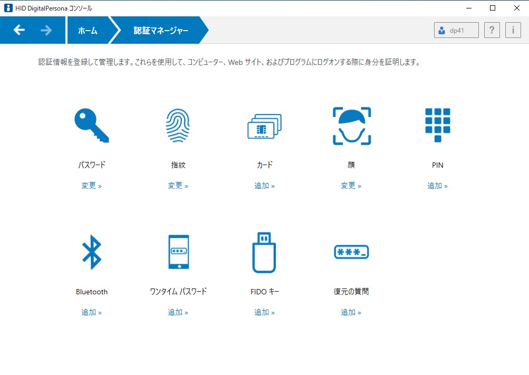The width and height of the screenshot is (529, 375).
Task: Open the PIN keypad icon
Action: 438,125
